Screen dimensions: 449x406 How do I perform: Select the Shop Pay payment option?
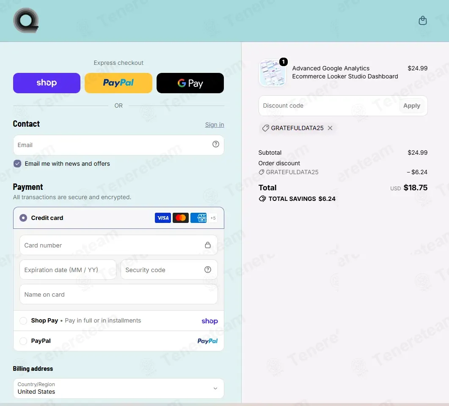tap(23, 320)
